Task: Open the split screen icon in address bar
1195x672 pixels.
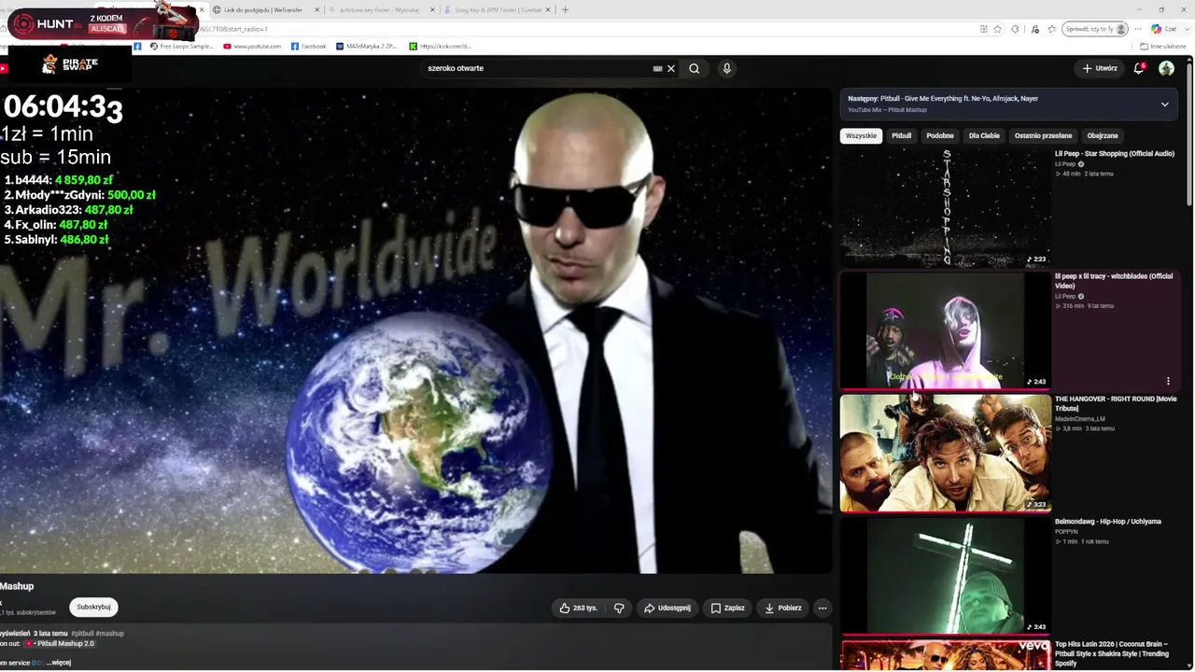Action: click(x=982, y=29)
